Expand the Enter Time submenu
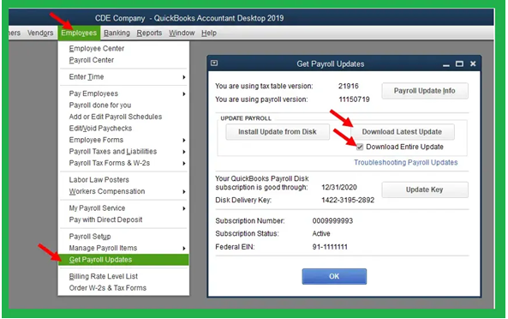The height and width of the screenshot is (319, 508). pos(183,77)
